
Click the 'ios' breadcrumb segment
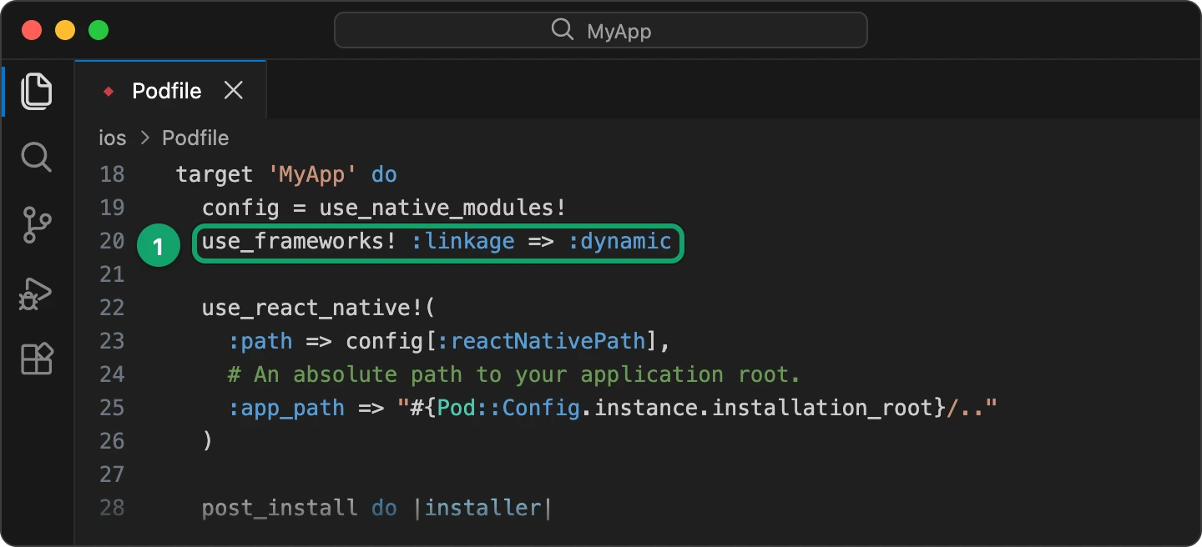(x=112, y=138)
